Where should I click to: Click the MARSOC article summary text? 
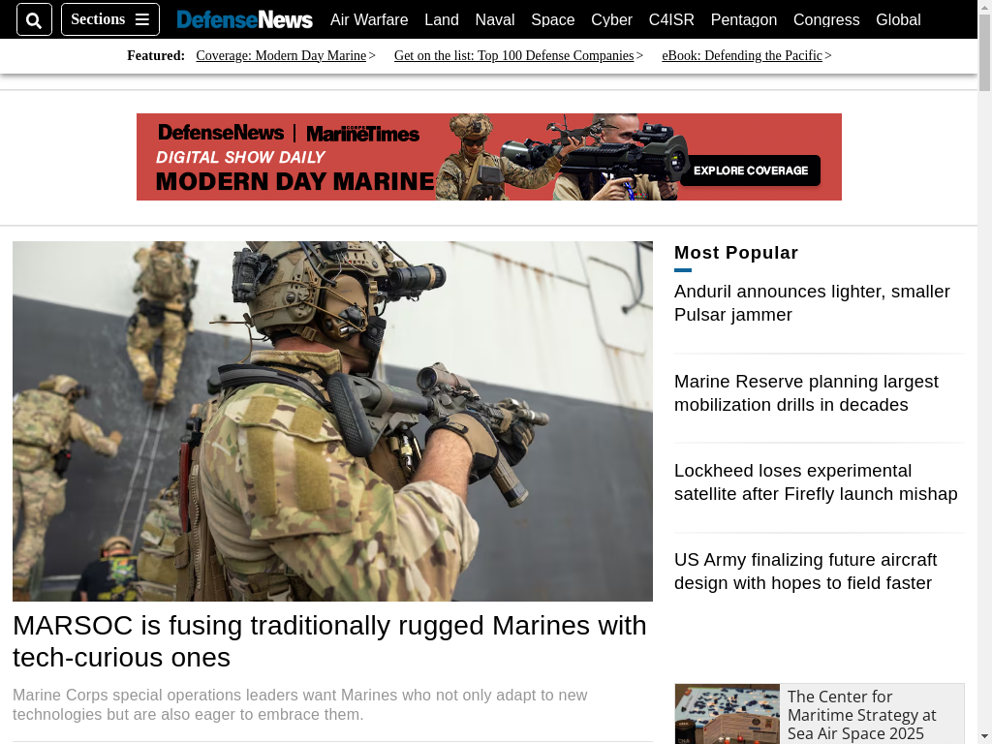[300, 704]
